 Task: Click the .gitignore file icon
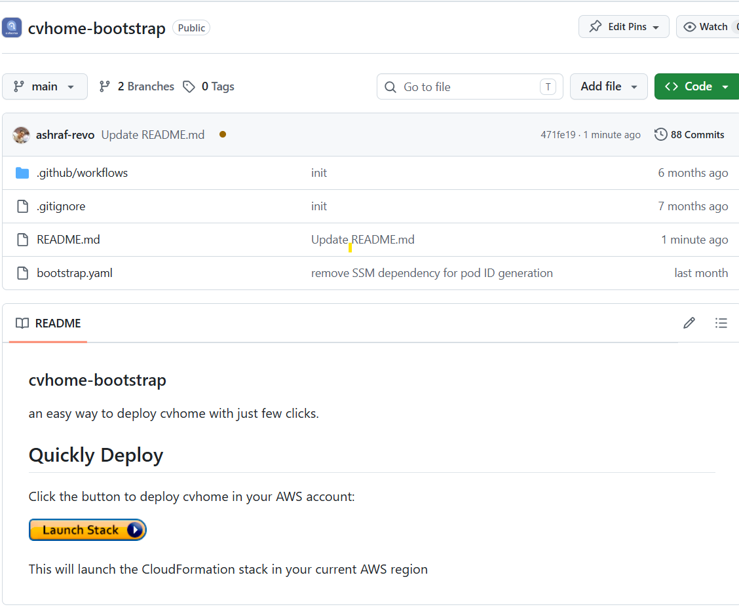22,206
